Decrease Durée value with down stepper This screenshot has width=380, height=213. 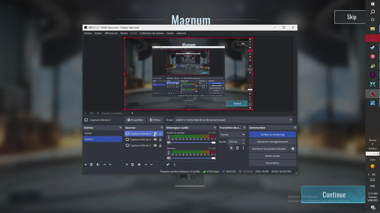coord(243,143)
